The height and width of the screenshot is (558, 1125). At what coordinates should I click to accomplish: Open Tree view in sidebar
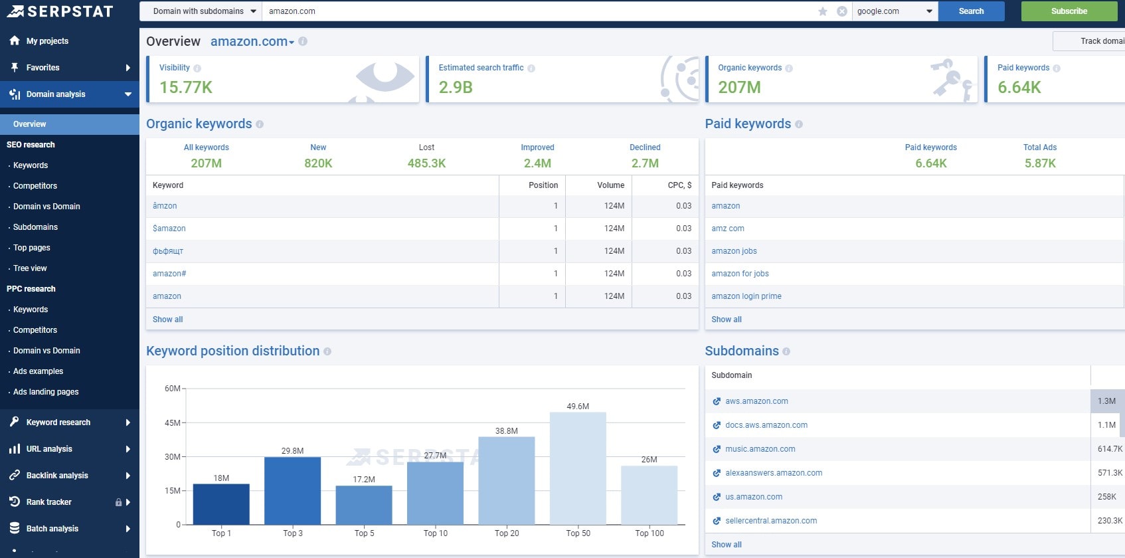point(30,268)
